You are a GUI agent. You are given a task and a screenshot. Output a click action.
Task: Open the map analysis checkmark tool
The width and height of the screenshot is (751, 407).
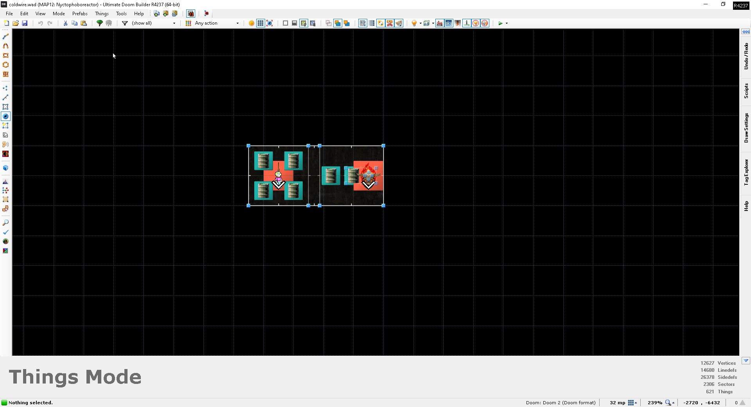click(5, 232)
